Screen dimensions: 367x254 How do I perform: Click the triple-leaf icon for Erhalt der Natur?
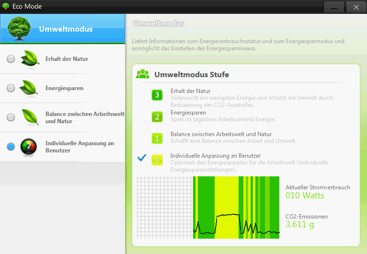pyautogui.click(x=30, y=58)
